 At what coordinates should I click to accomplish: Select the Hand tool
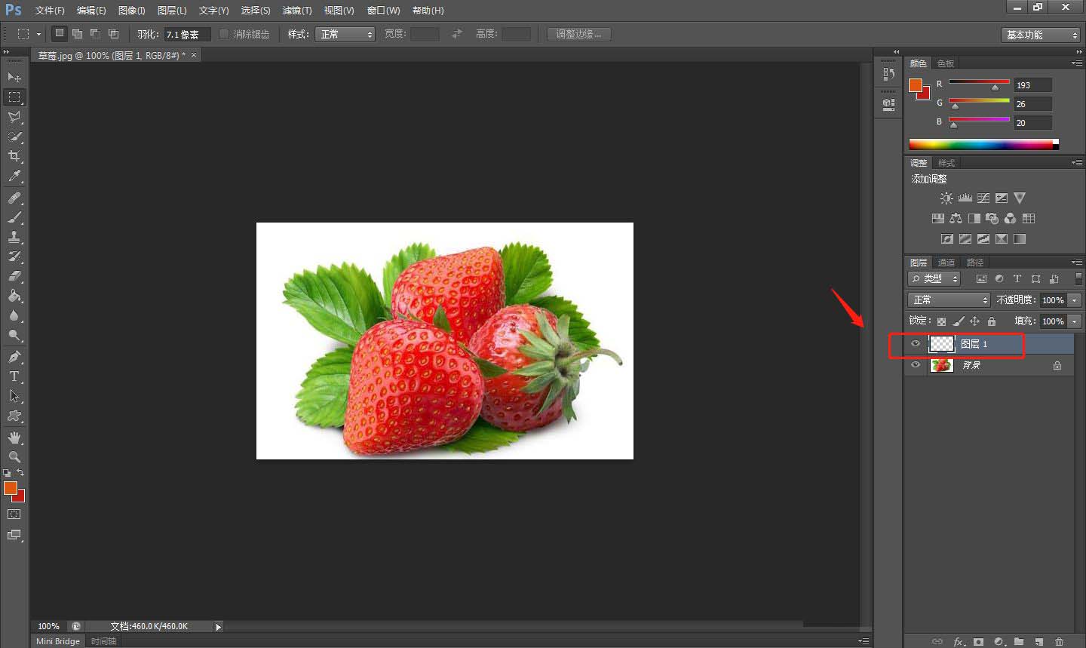click(x=14, y=438)
